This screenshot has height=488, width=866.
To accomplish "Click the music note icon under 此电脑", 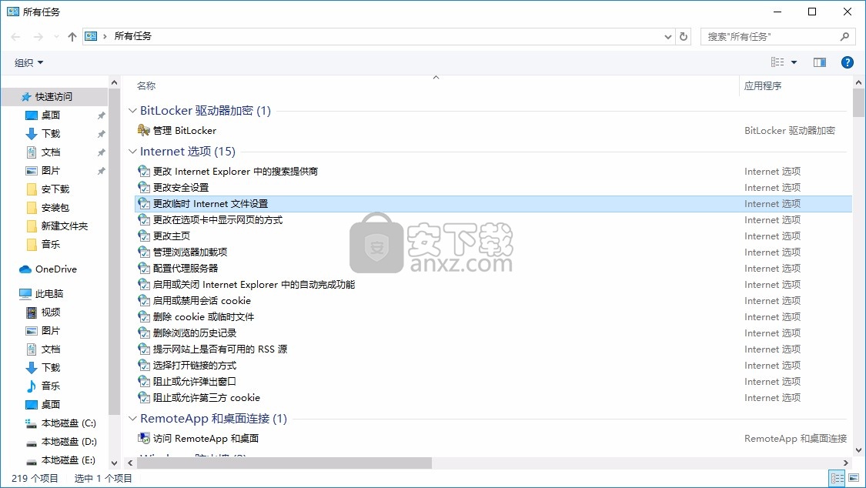I will coord(32,386).
